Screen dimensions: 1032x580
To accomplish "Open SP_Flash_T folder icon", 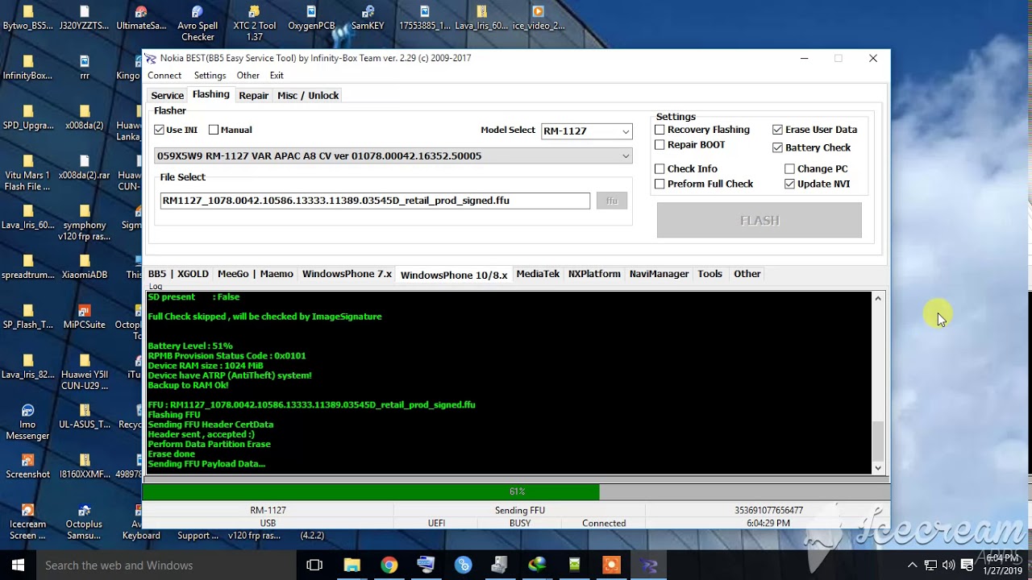I will click(27, 317).
